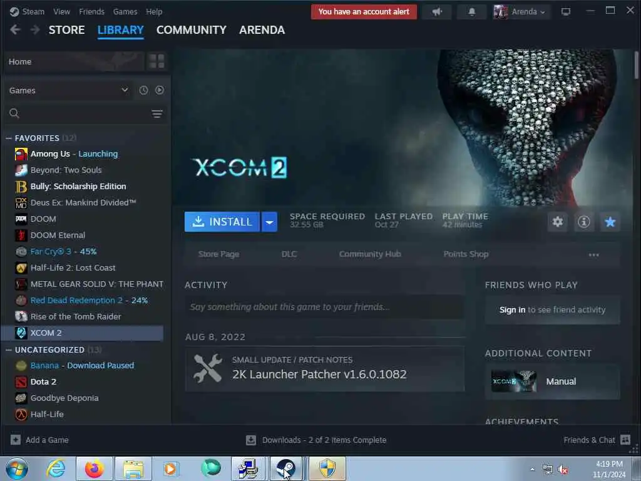Open Firefox from the taskbar
641x481 pixels.
(x=95, y=468)
